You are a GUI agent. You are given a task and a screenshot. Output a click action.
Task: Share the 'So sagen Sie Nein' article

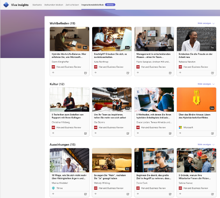[128, 194]
